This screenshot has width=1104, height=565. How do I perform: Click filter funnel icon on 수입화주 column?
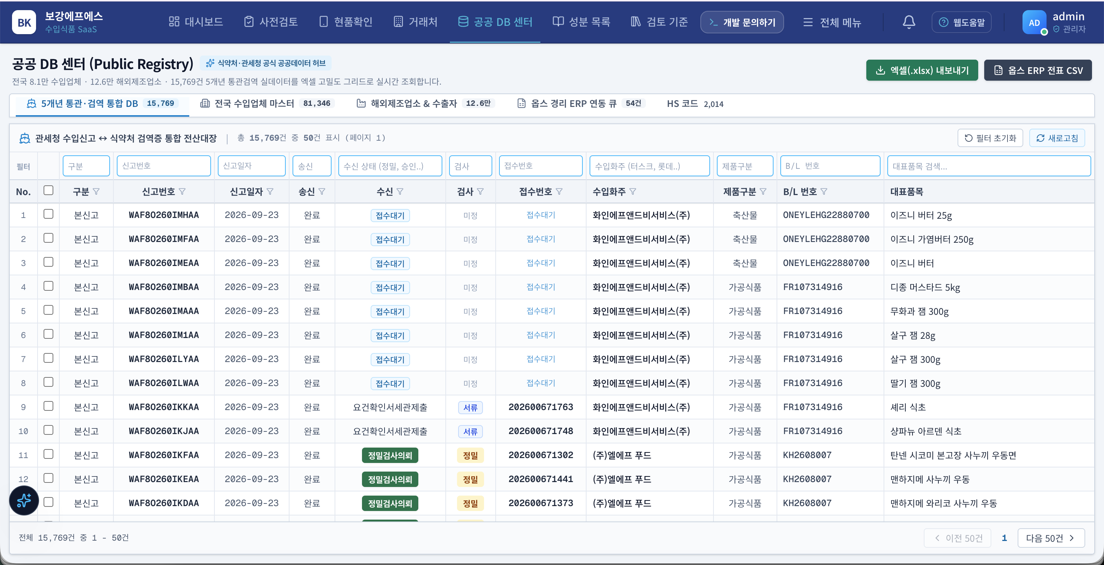coord(633,191)
